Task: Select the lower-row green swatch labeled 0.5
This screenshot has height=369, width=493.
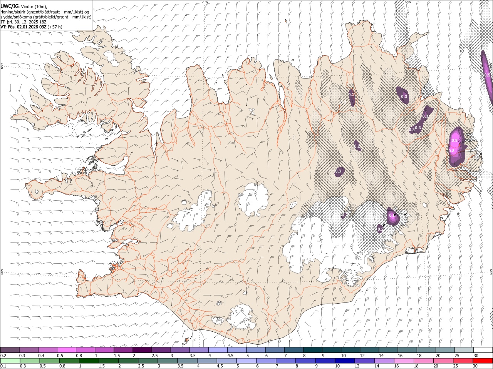Action: coord(49,361)
